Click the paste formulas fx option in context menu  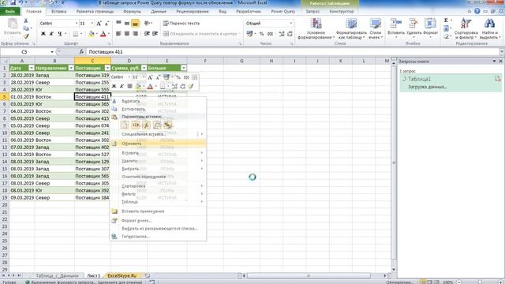pyautogui.click(x=146, y=125)
